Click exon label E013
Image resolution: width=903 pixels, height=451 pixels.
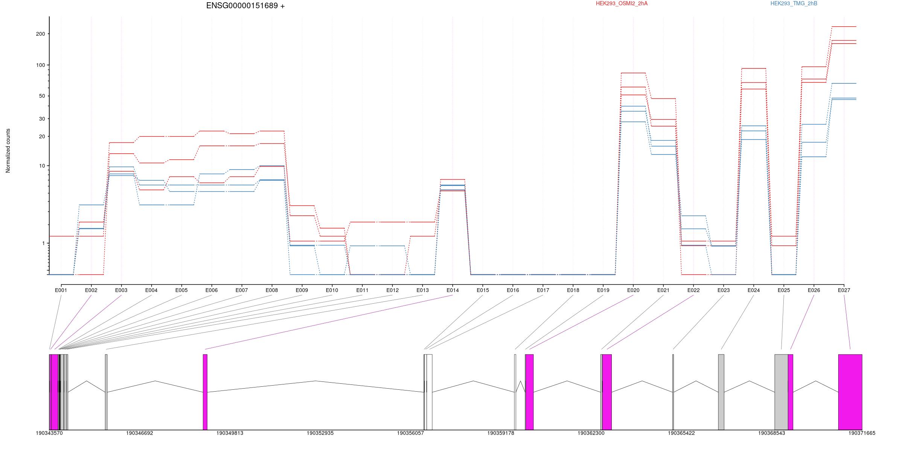423,290
